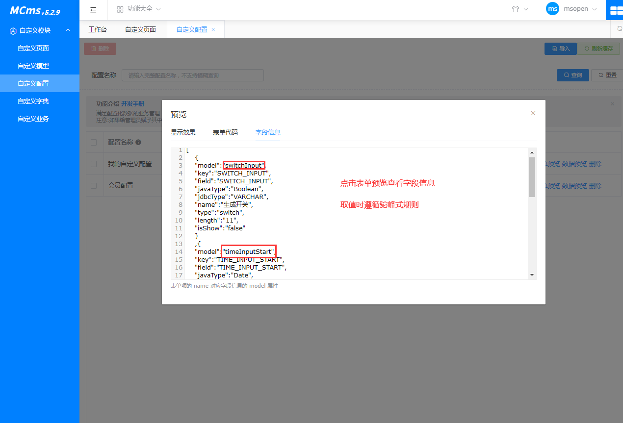Click the blue grid icon at top right

615,10
